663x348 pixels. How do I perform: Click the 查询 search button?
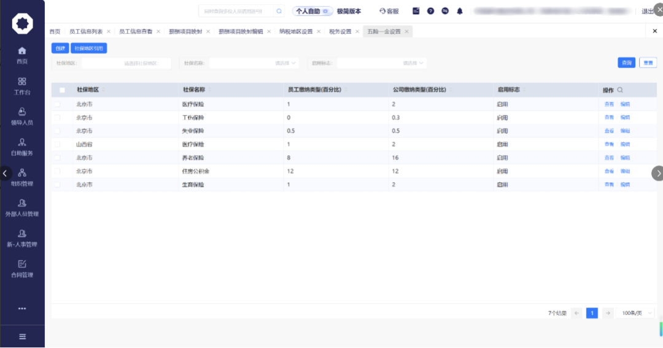coord(627,63)
